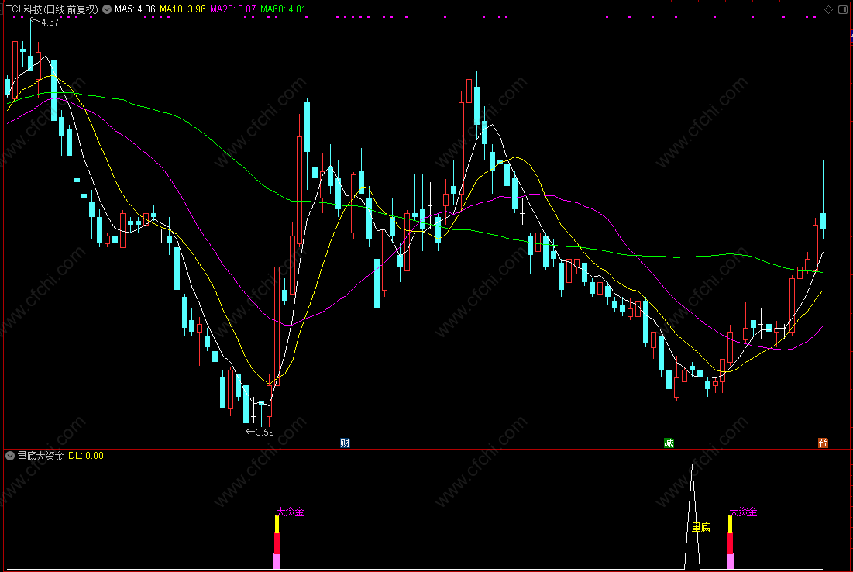The image size is (853, 572).
Task: Select the magenta MA20: 3.87 label
Action: point(233,9)
